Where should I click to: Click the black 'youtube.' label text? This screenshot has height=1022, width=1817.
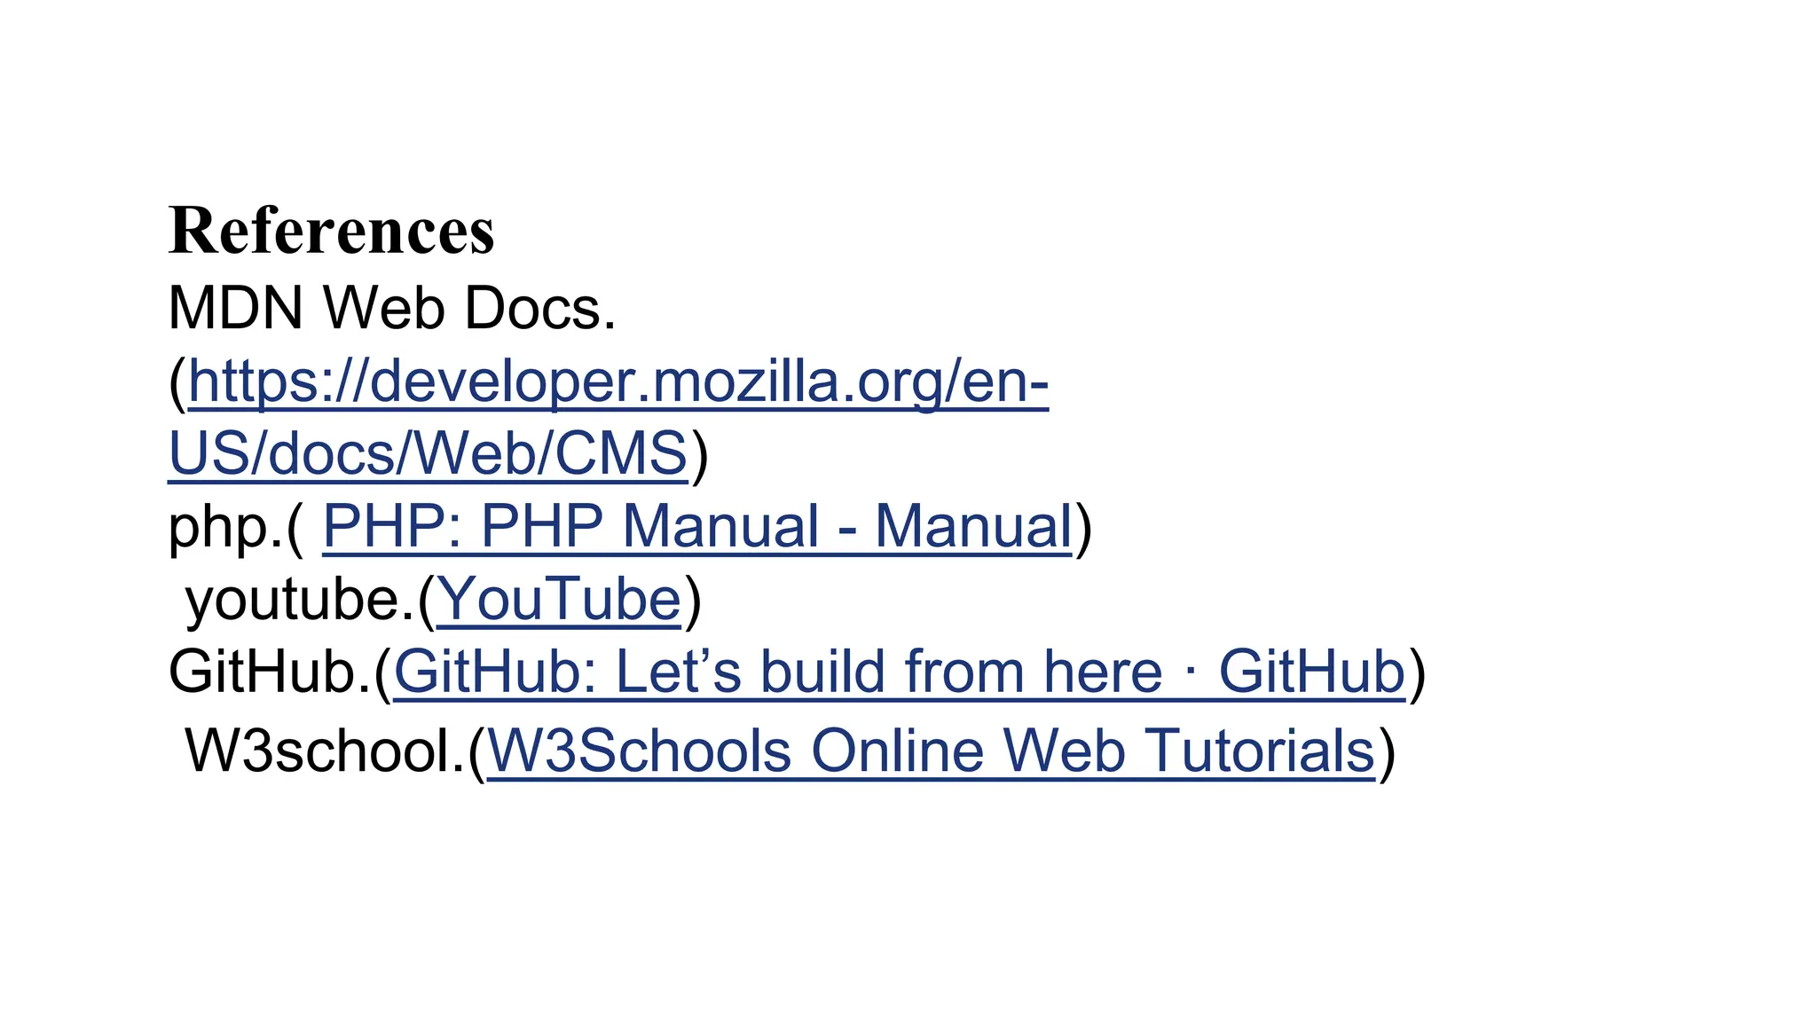300,600
